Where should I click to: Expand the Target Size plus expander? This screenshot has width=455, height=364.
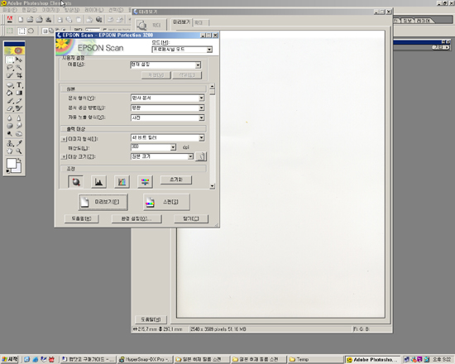(x=64, y=156)
